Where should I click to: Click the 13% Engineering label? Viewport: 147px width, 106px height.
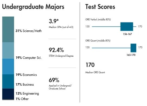[27, 94]
